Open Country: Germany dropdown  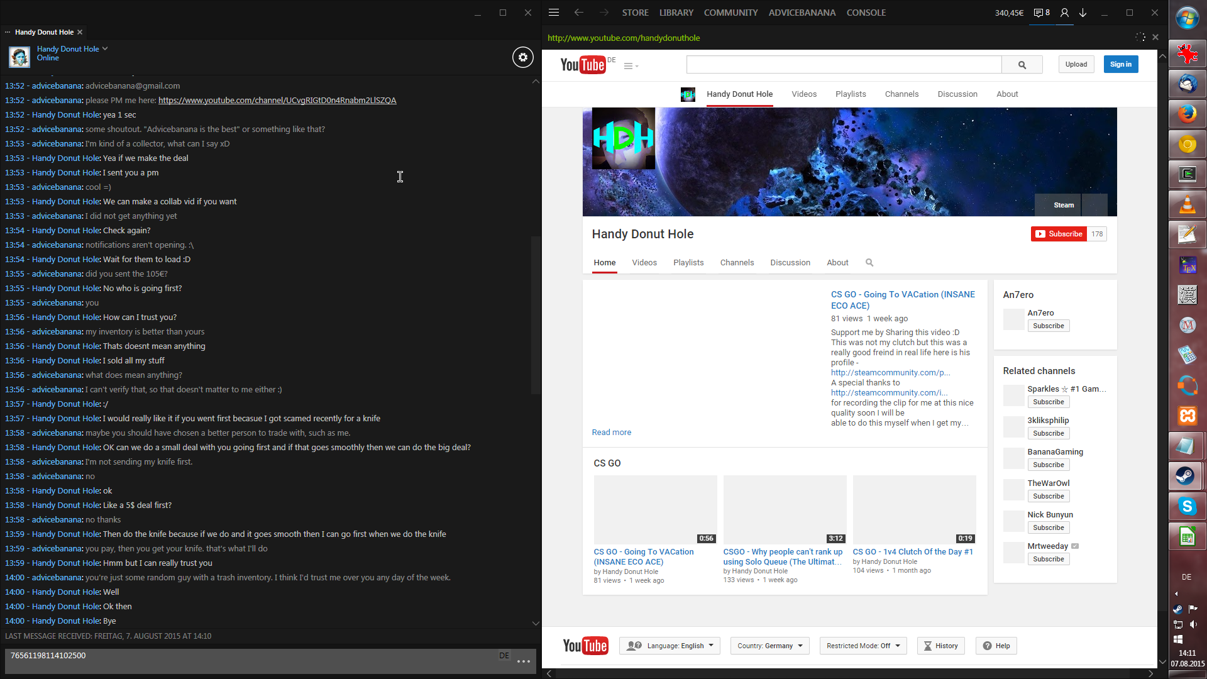[769, 646]
